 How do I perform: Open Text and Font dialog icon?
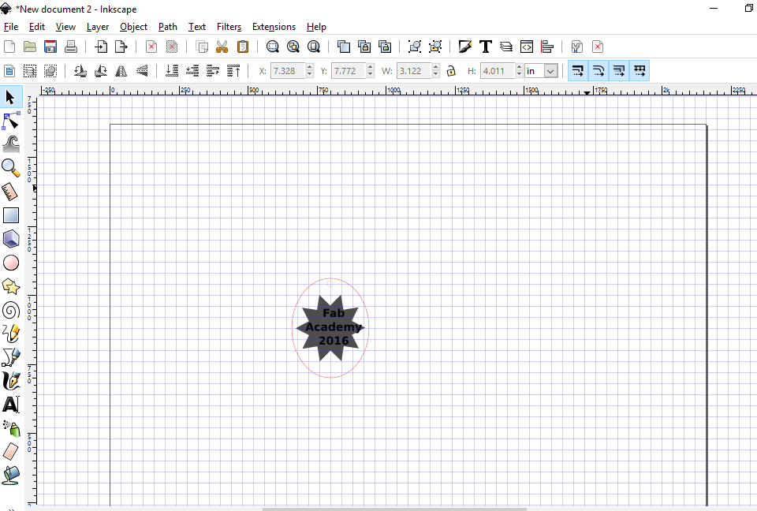point(486,47)
